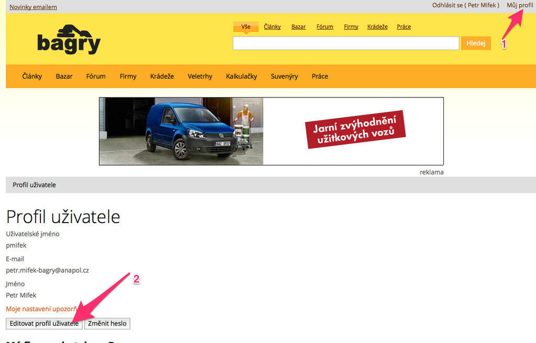Focus the search text field
The width and height of the screenshot is (536, 343).
coord(346,43)
